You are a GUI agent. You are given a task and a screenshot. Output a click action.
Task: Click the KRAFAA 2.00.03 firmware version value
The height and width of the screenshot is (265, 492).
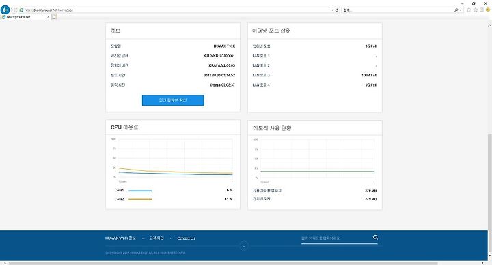coord(221,65)
